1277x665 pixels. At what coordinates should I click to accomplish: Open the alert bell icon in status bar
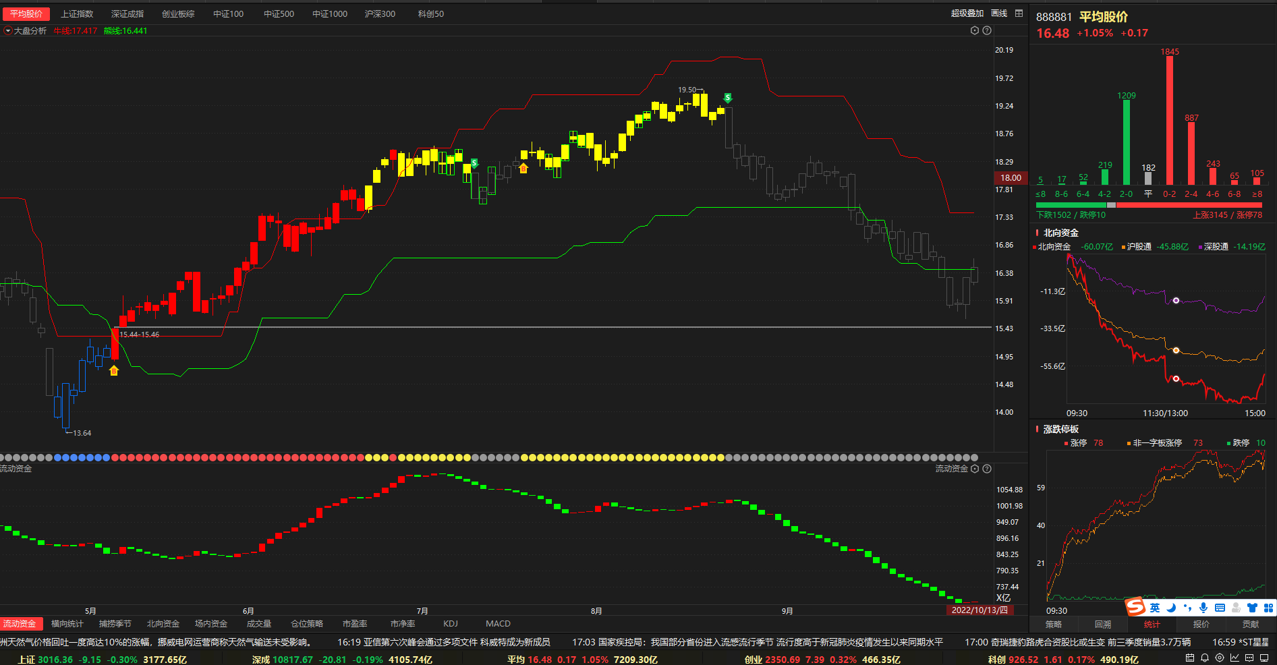click(x=1205, y=658)
